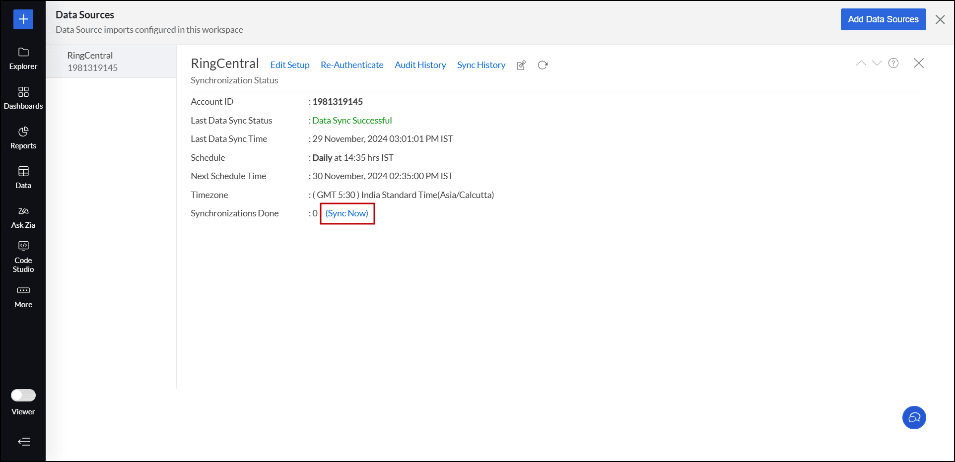The image size is (955, 462).
Task: Click the Add Data Sources button
Action: (883, 19)
